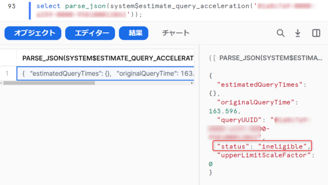Switch to the チャート tab

coord(176,33)
